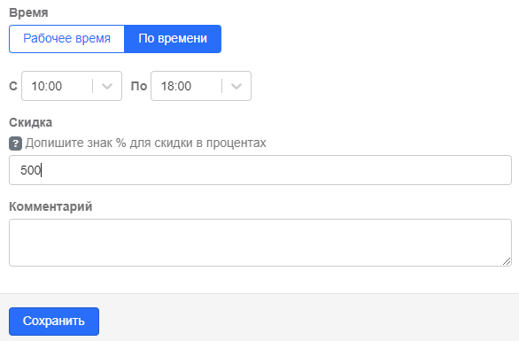Open the end time 18:00 dropdown
519x341 pixels.
coord(201,86)
